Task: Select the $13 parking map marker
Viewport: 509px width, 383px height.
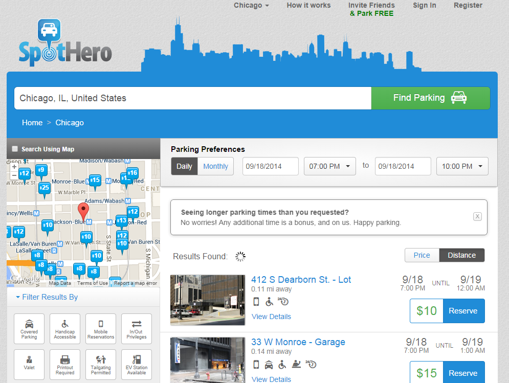Action: click(121, 221)
